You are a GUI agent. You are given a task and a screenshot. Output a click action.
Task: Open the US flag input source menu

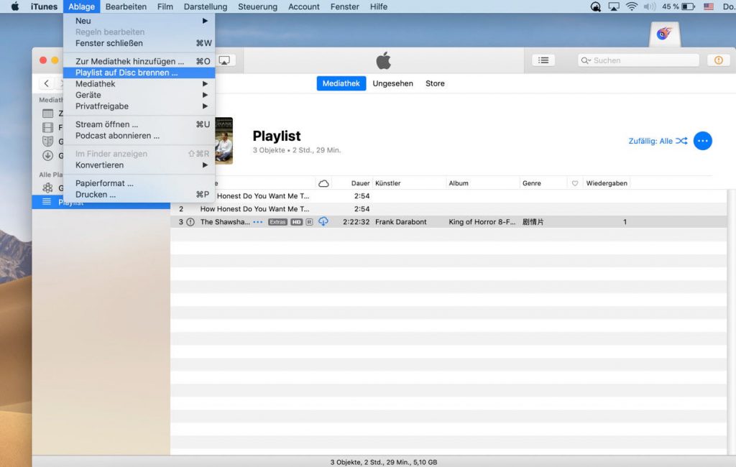709,6
